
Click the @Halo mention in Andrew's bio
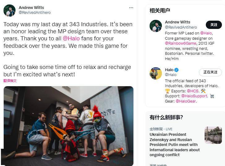coord(206,33)
